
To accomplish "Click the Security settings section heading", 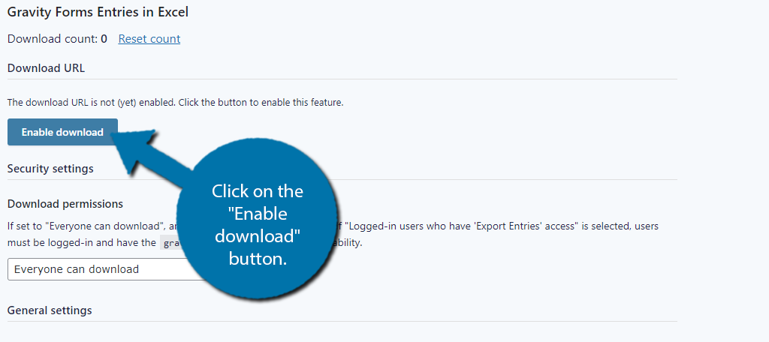I will [50, 169].
